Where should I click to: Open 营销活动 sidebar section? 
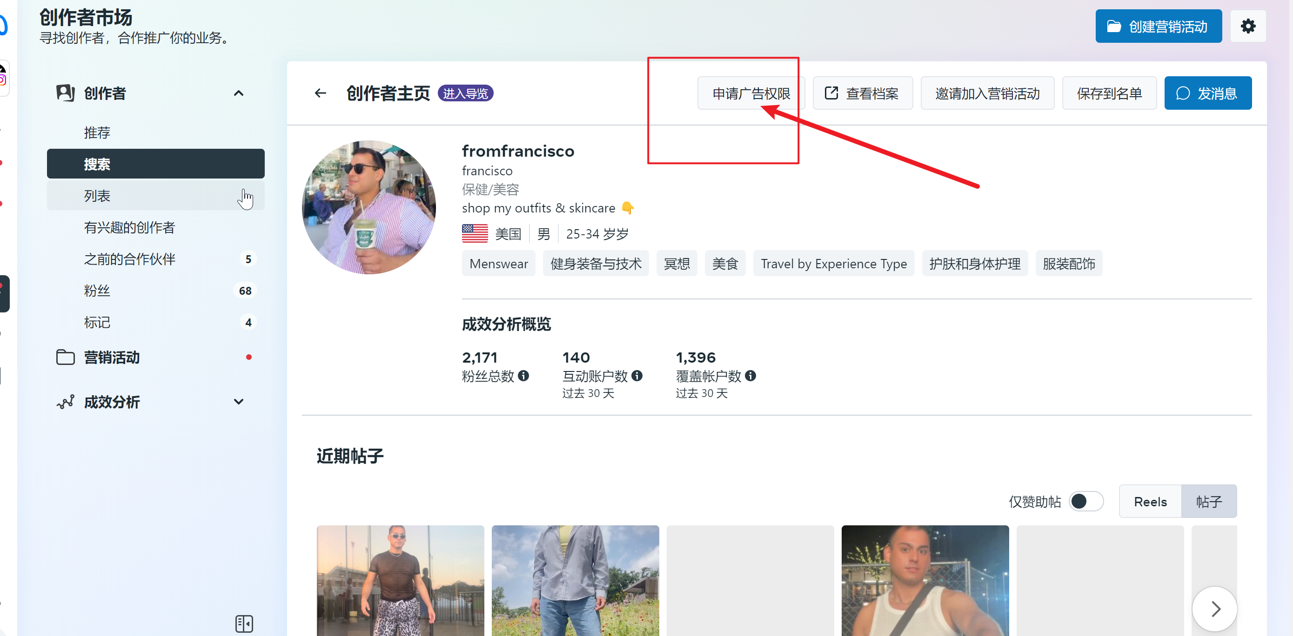[111, 358]
